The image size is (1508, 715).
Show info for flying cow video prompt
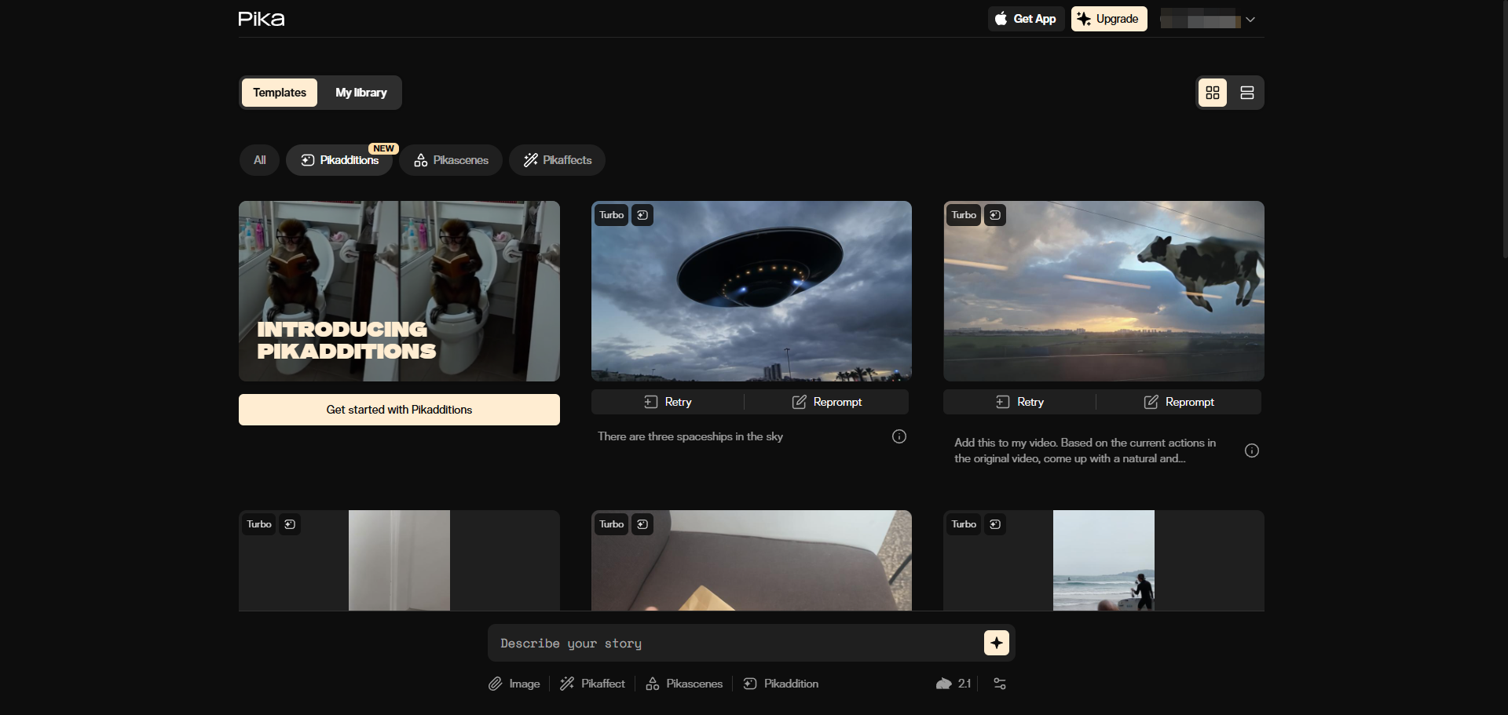click(x=1252, y=451)
